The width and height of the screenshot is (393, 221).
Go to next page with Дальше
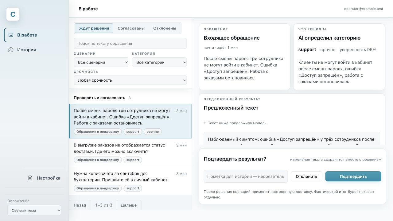pyautogui.click(x=129, y=205)
